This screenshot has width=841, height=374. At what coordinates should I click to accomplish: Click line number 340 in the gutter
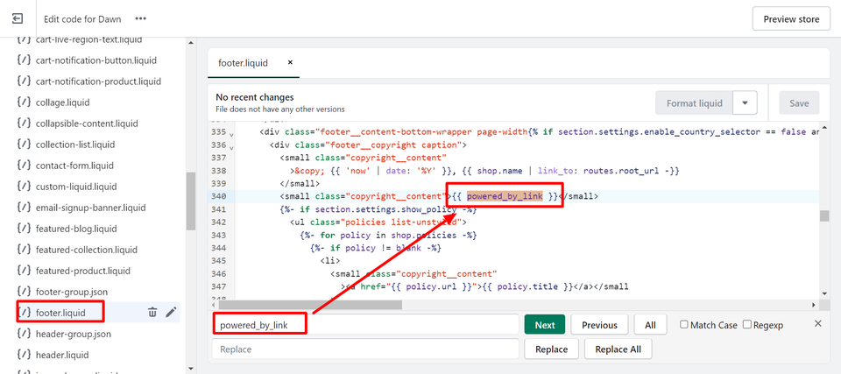tap(219, 196)
